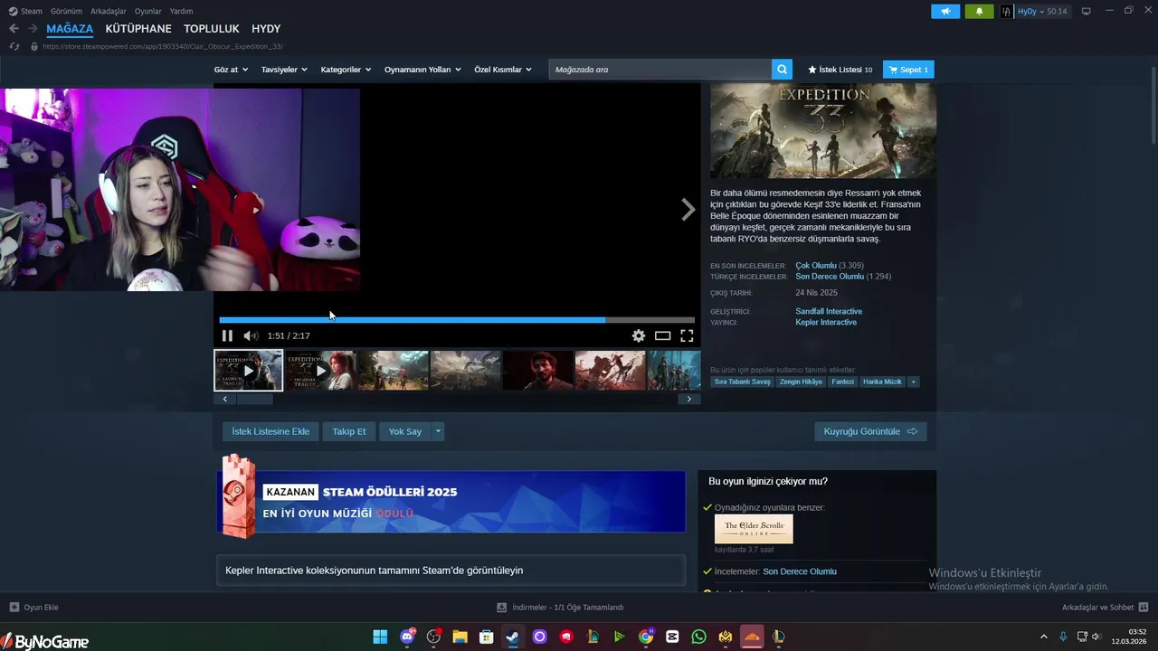Switch to KÜTÜPHANE tab

pos(138,29)
